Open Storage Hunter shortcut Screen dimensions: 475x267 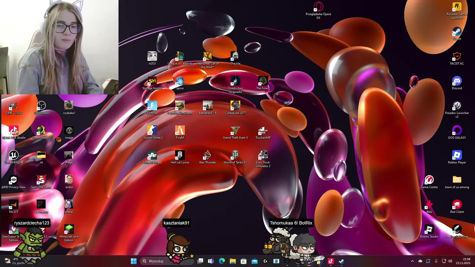[x=152, y=83]
